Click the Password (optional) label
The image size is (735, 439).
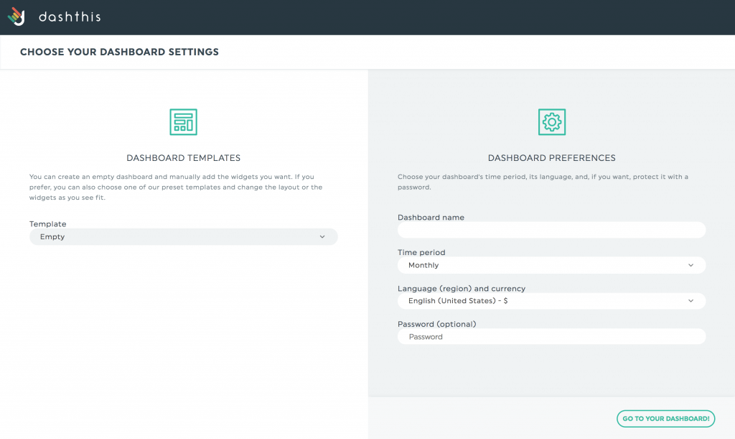coord(437,324)
